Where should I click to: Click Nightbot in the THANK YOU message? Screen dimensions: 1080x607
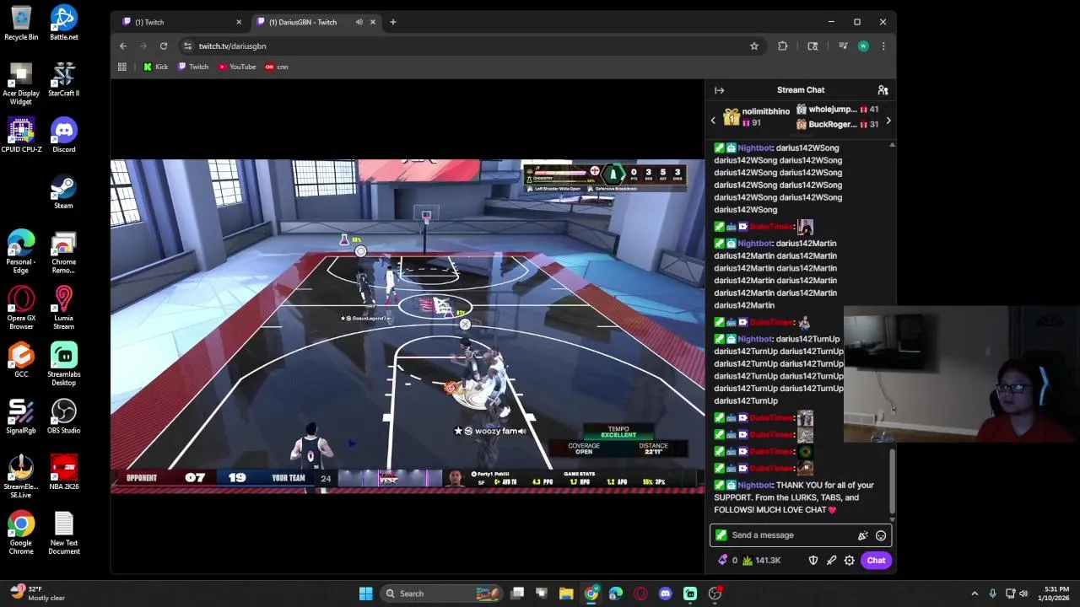pos(755,486)
